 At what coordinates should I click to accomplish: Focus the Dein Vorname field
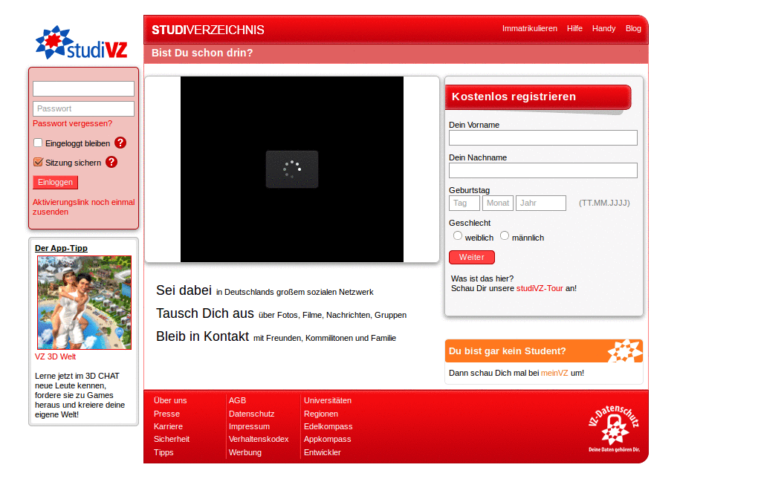pyautogui.click(x=543, y=137)
